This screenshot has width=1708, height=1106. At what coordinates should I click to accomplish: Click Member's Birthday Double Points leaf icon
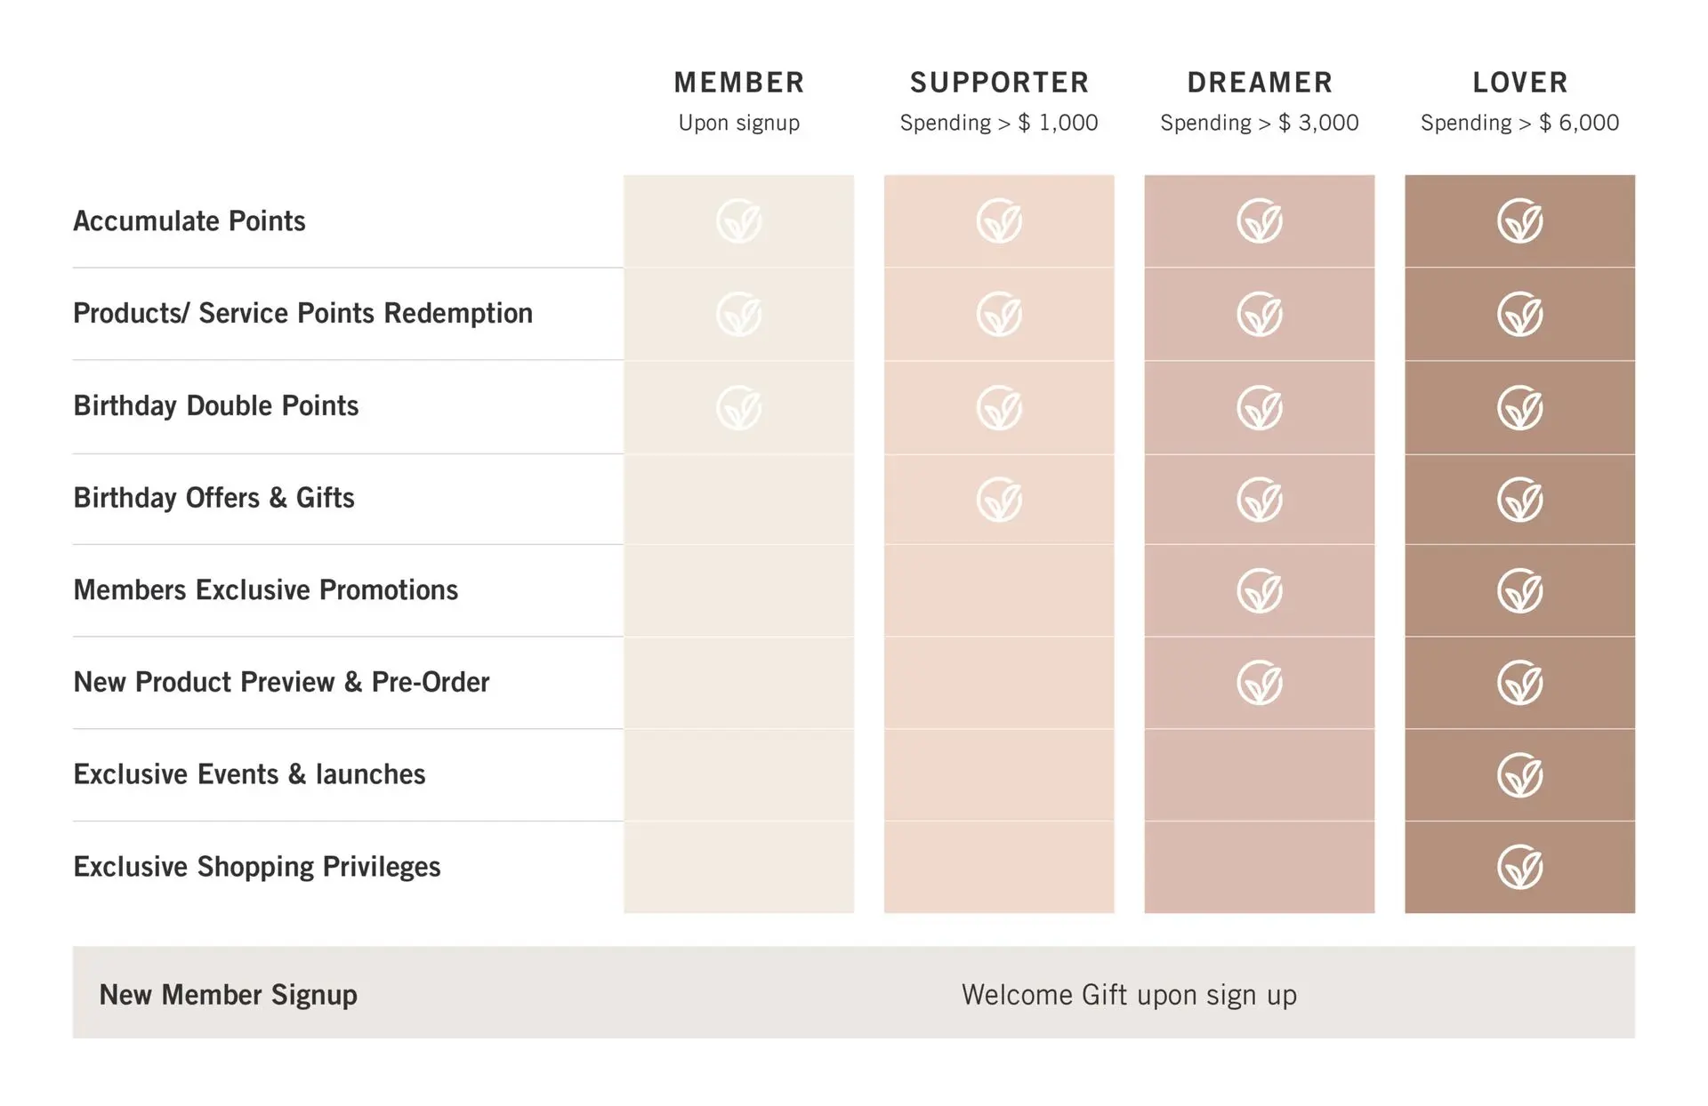point(738,407)
